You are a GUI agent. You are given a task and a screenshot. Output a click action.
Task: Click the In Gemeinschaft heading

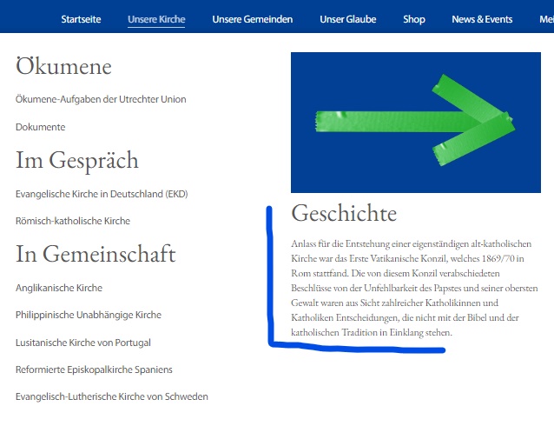click(x=96, y=254)
